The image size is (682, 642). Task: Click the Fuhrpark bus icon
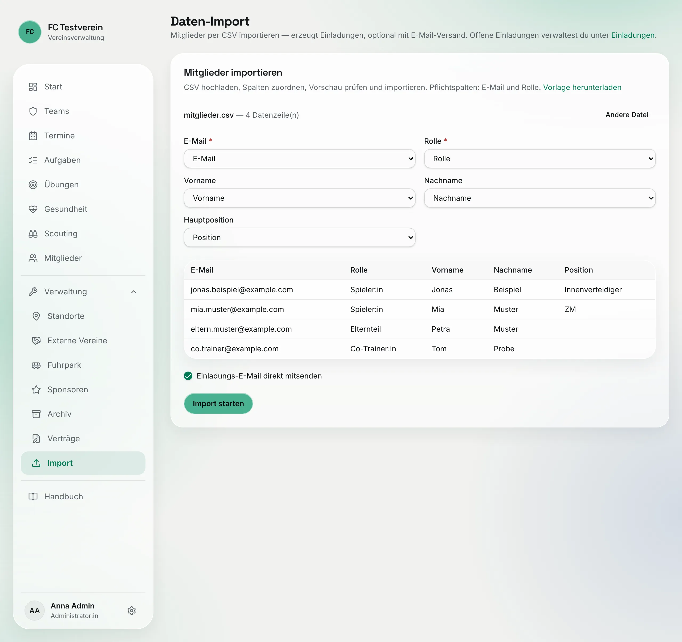click(36, 365)
